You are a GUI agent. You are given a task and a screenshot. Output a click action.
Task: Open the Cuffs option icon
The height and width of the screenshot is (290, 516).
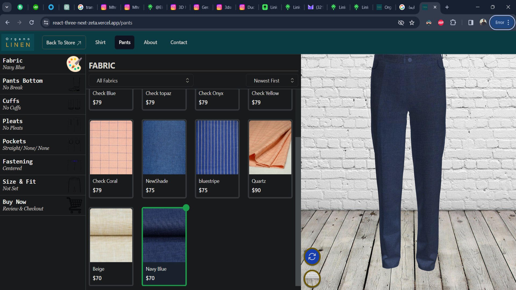(74, 104)
